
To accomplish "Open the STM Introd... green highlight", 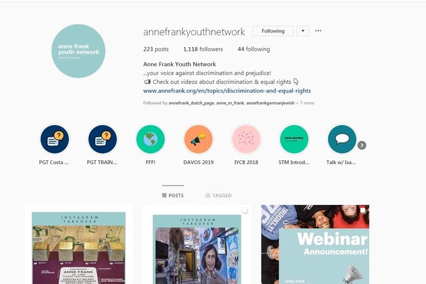I will click(294, 139).
